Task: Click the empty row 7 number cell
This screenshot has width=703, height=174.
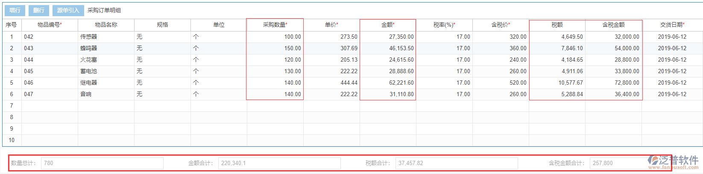Action: [x=12, y=106]
